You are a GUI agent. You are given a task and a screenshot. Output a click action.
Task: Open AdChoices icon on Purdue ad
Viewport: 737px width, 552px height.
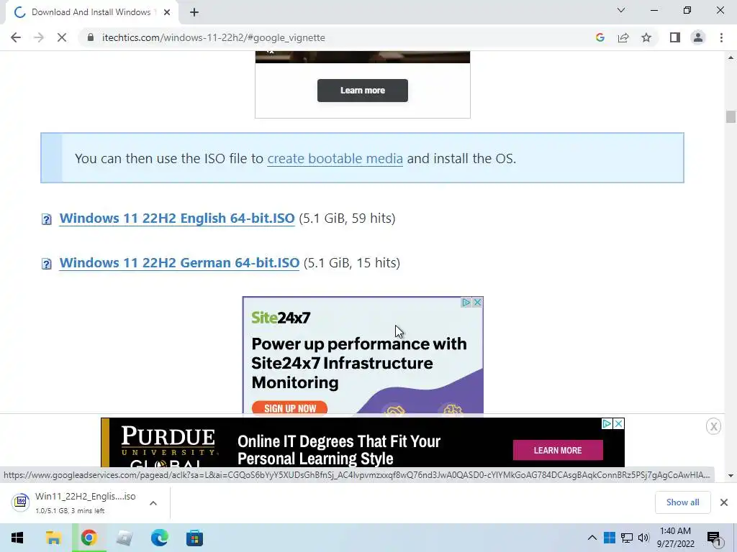click(607, 424)
